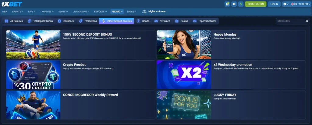
Task: Select the Other Deposit Bonuses tab
Action: pyautogui.click(x=116, y=21)
